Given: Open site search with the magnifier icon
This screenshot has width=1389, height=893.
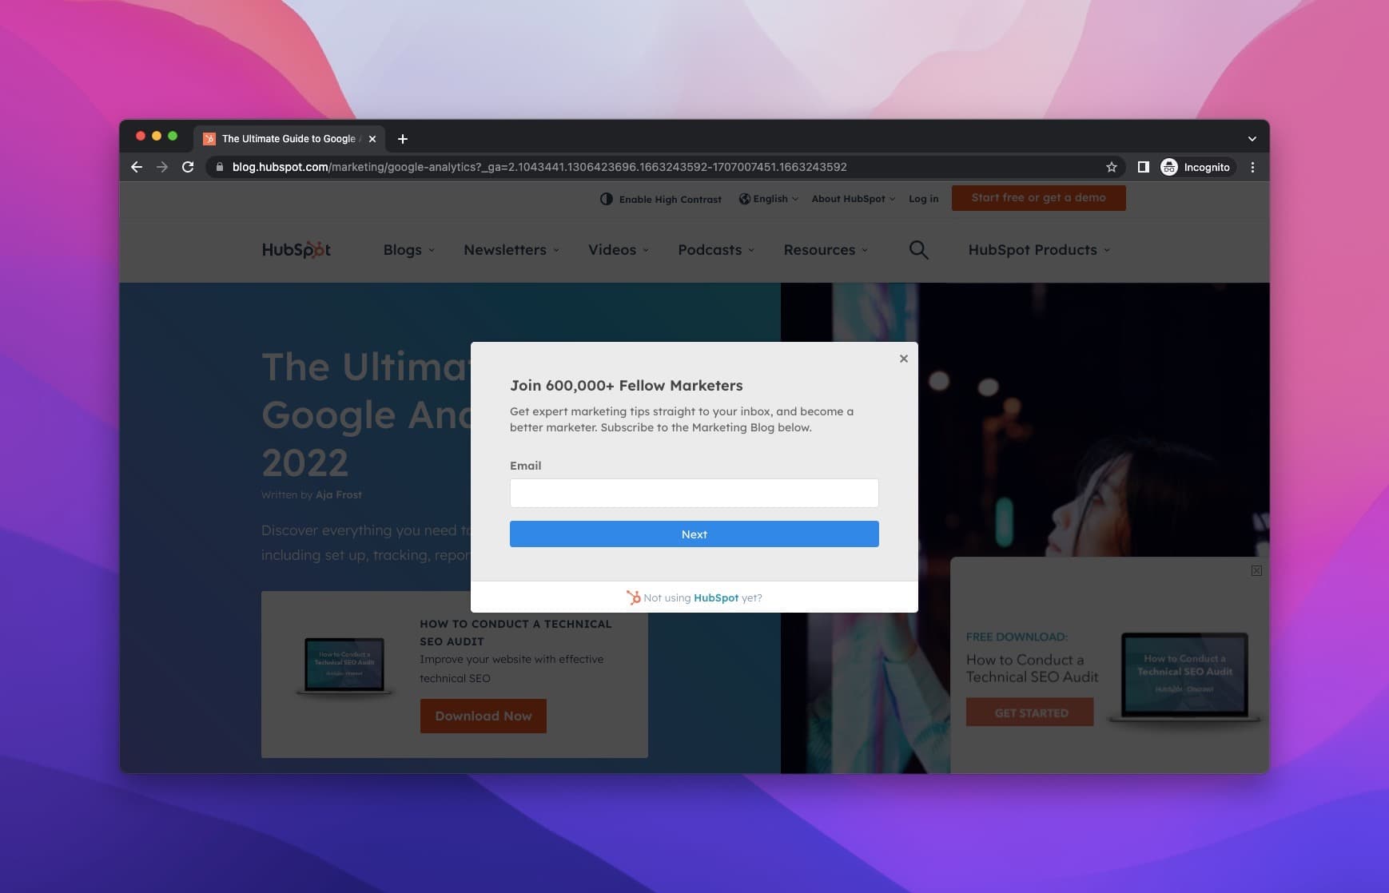Looking at the screenshot, I should click(919, 250).
